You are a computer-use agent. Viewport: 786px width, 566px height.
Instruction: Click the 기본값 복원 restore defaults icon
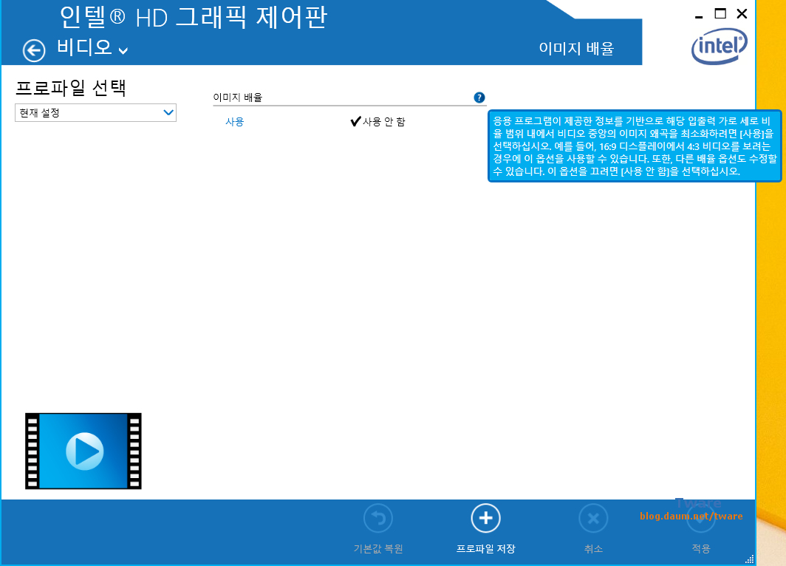[378, 519]
